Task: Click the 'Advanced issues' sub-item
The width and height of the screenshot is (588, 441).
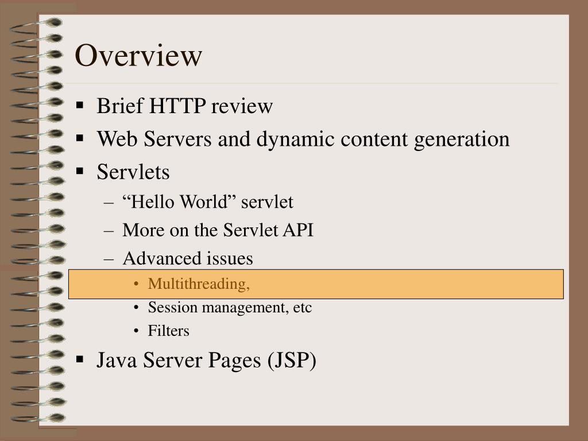Action: click(188, 258)
